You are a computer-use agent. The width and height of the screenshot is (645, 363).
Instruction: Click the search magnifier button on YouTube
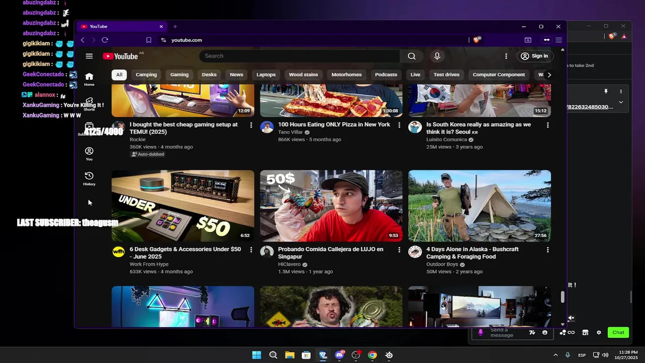pos(412,56)
